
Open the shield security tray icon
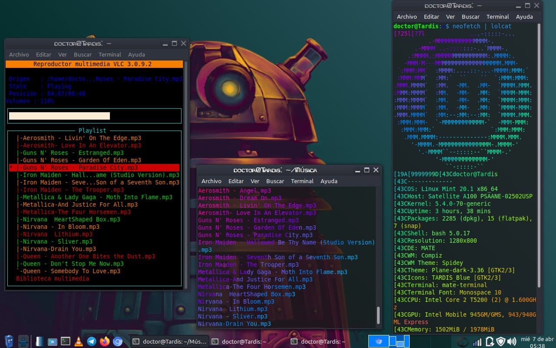point(501,341)
